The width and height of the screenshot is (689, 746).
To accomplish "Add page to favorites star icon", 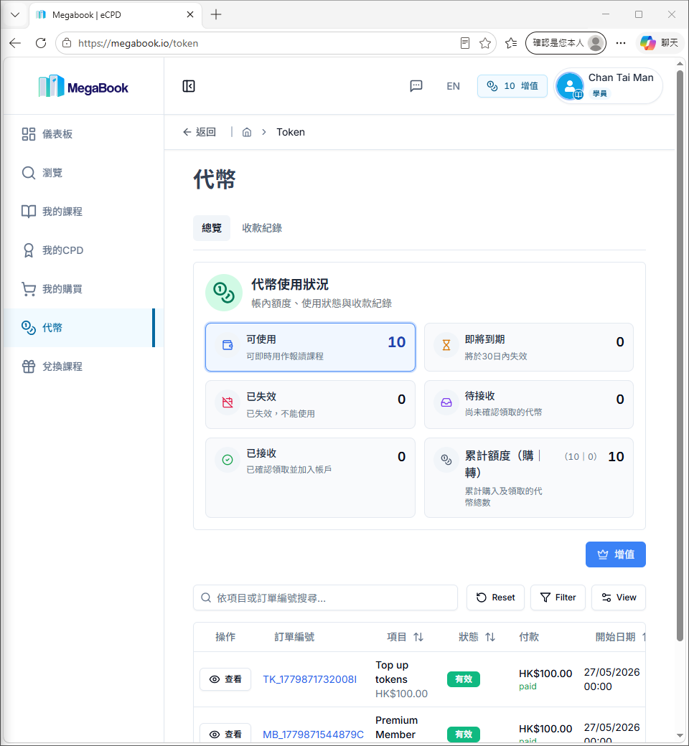I will click(484, 43).
